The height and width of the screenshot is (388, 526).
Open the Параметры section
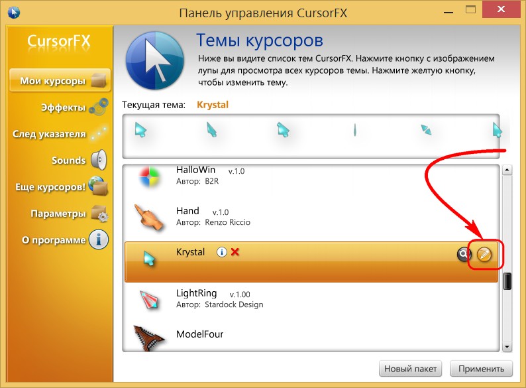point(69,214)
